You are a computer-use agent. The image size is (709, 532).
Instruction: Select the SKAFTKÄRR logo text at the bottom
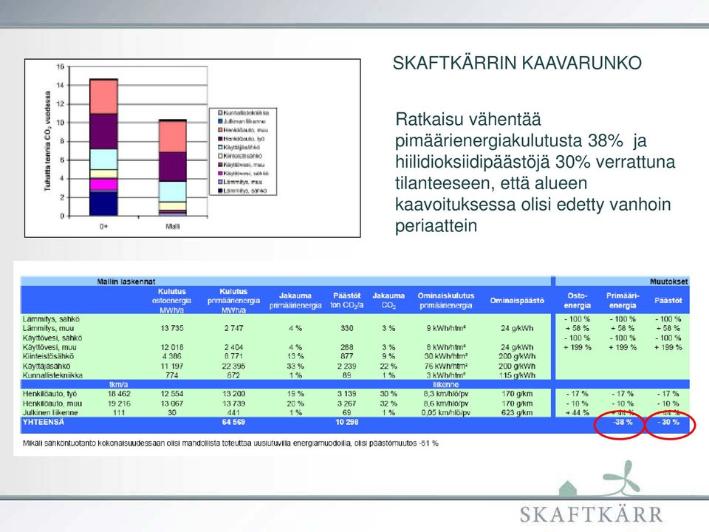[x=591, y=515]
